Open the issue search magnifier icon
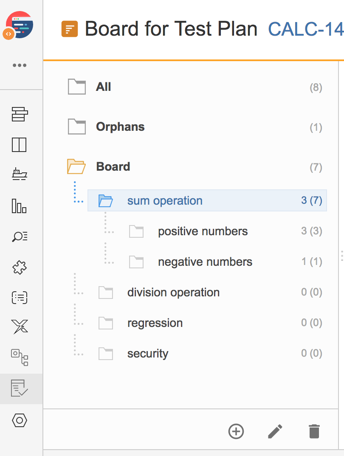Image resolution: width=344 pixels, height=456 pixels. [x=20, y=236]
